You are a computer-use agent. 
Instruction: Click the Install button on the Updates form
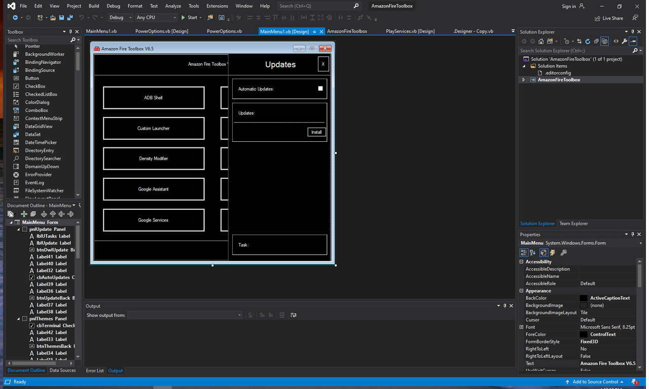pyautogui.click(x=316, y=132)
